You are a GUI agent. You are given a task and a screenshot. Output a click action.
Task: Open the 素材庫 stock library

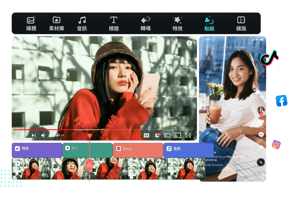pyautogui.click(x=57, y=24)
